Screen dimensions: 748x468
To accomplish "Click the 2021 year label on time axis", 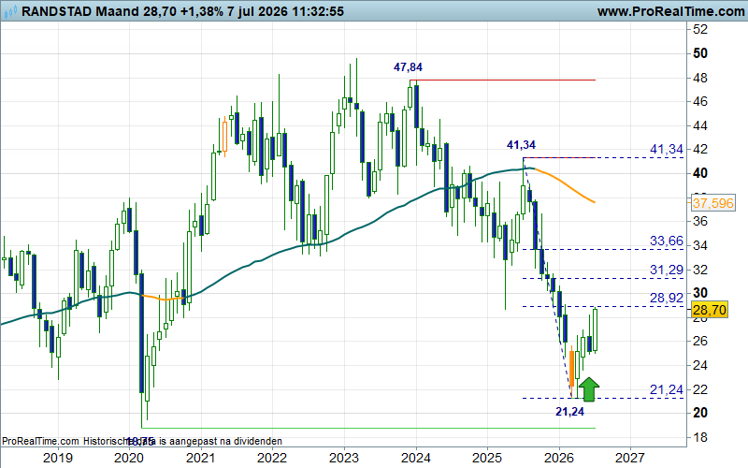I will (x=200, y=458).
